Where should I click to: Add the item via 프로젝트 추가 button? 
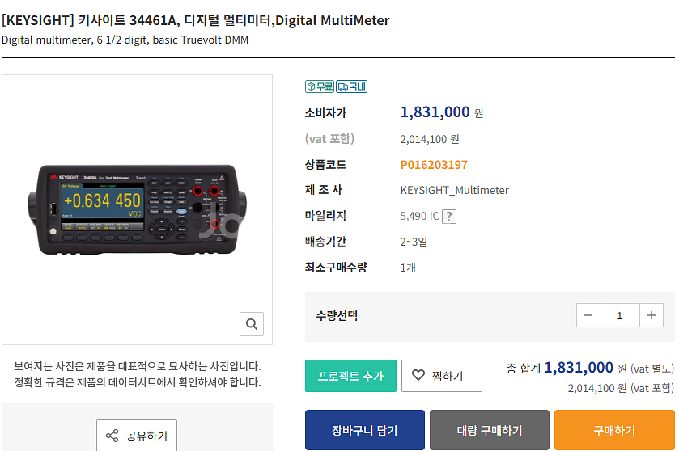click(350, 376)
